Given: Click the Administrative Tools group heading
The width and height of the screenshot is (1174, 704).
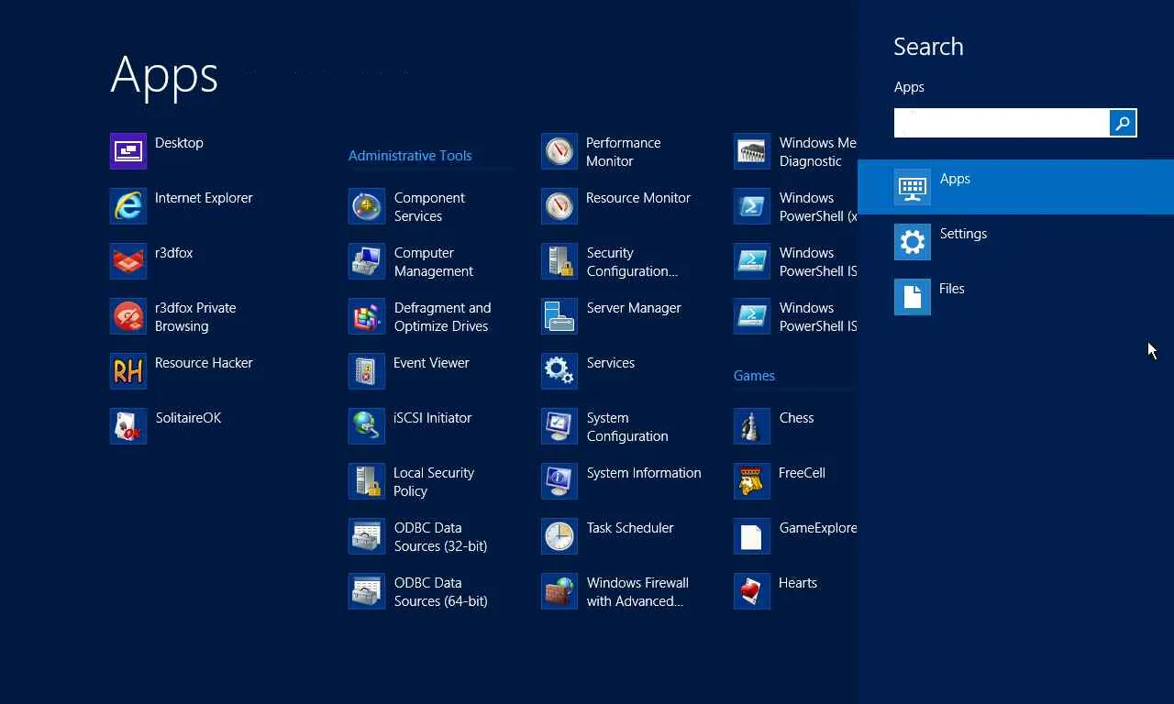Looking at the screenshot, I should tap(410, 156).
